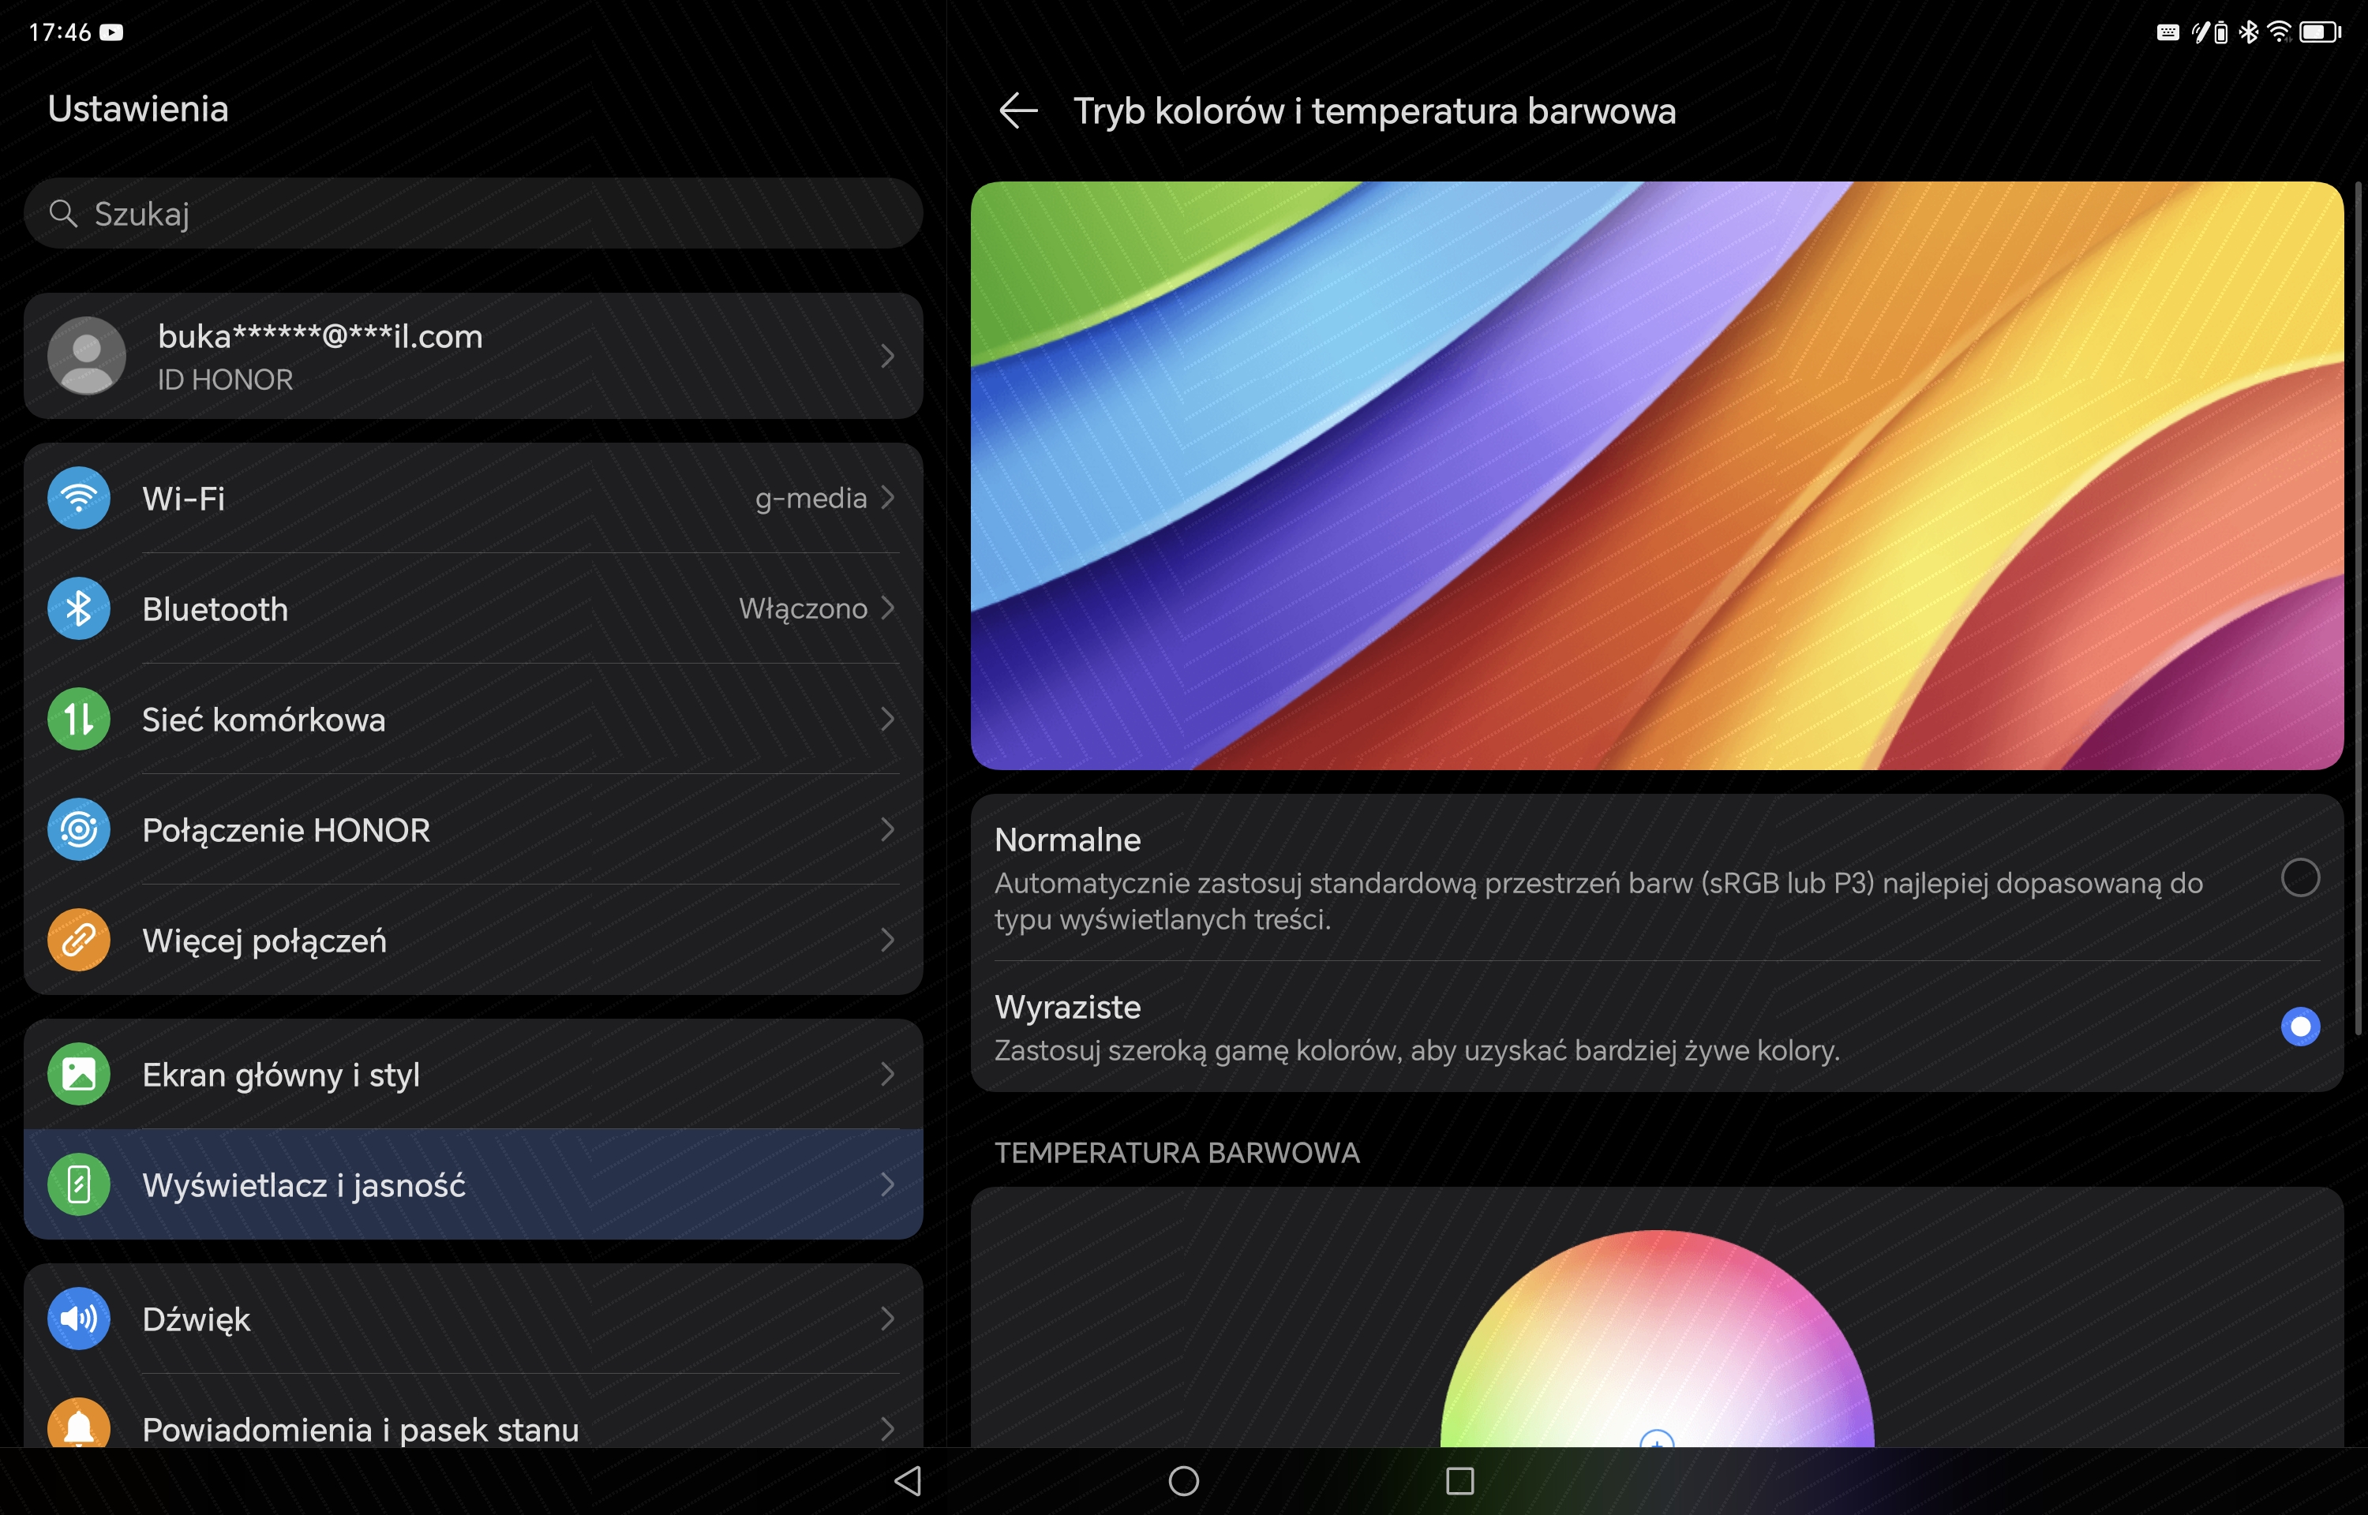
Task: Open the Wi-Fi settings entry
Action: coord(474,498)
